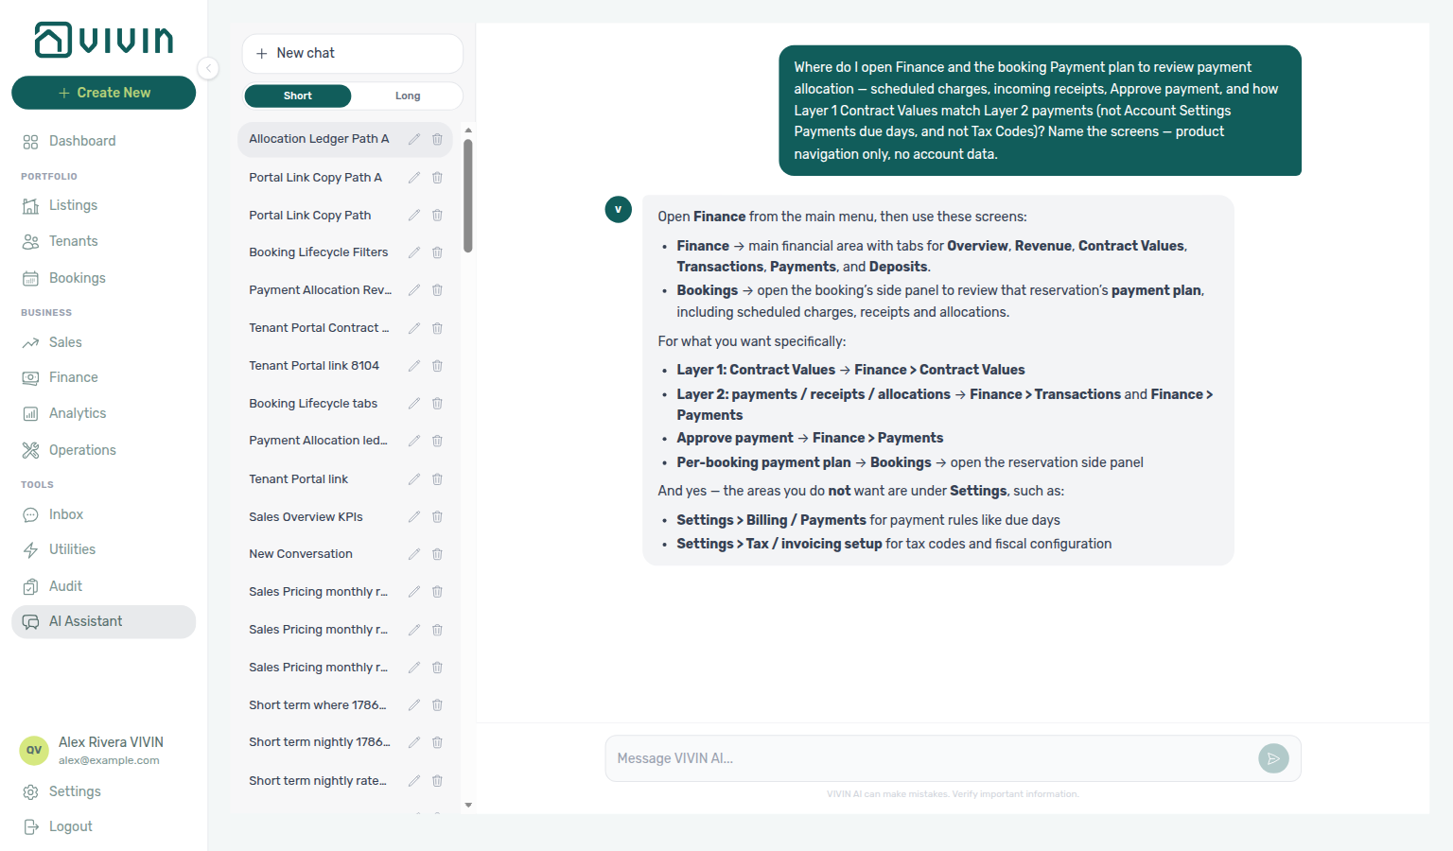Screen dimensions: 1453x851
Task: Click the chat list scrollbar thumb
Action: pyautogui.click(x=468, y=197)
